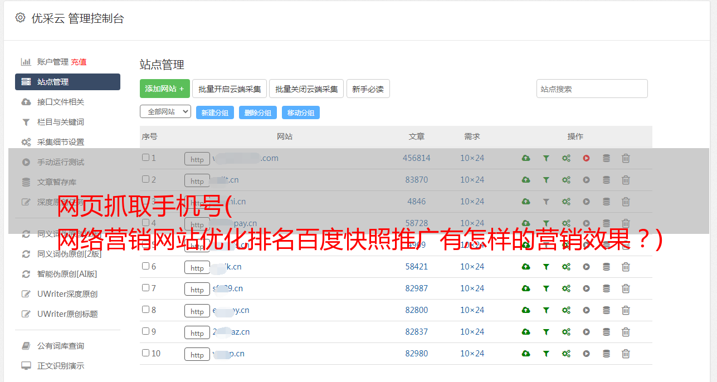Viewport: 717px width, 382px height.
Task: Click play run icon in row 6
Action: pyautogui.click(x=586, y=267)
